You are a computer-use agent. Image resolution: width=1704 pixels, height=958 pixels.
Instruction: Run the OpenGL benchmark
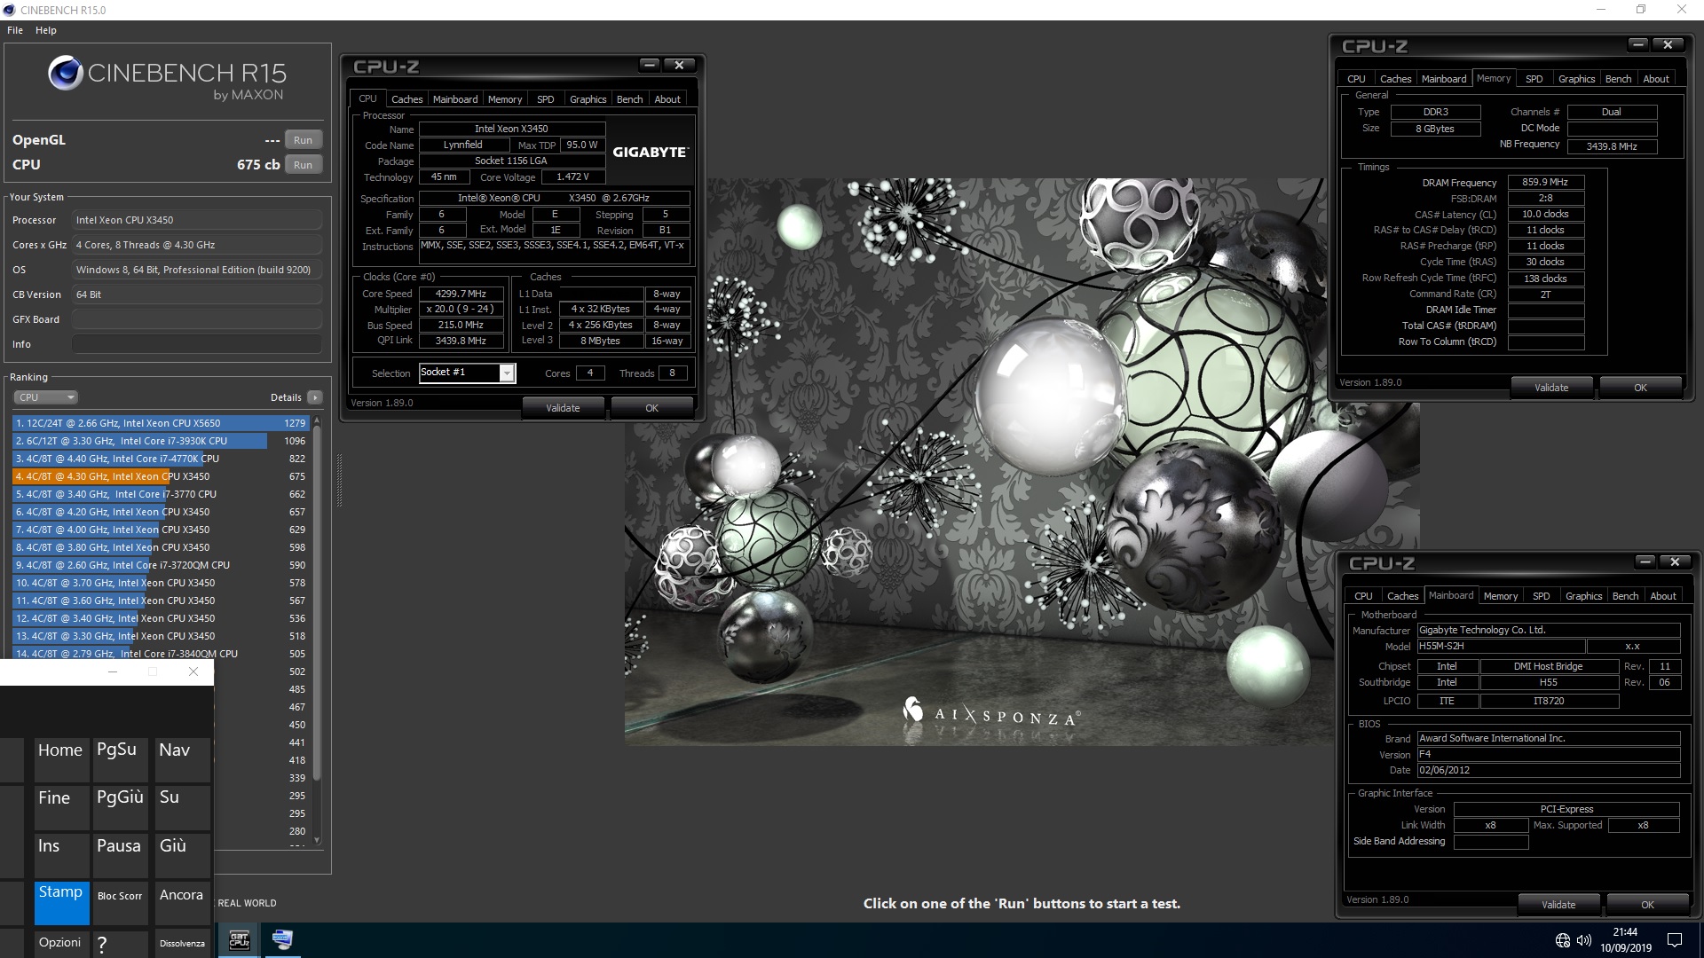pyautogui.click(x=303, y=140)
